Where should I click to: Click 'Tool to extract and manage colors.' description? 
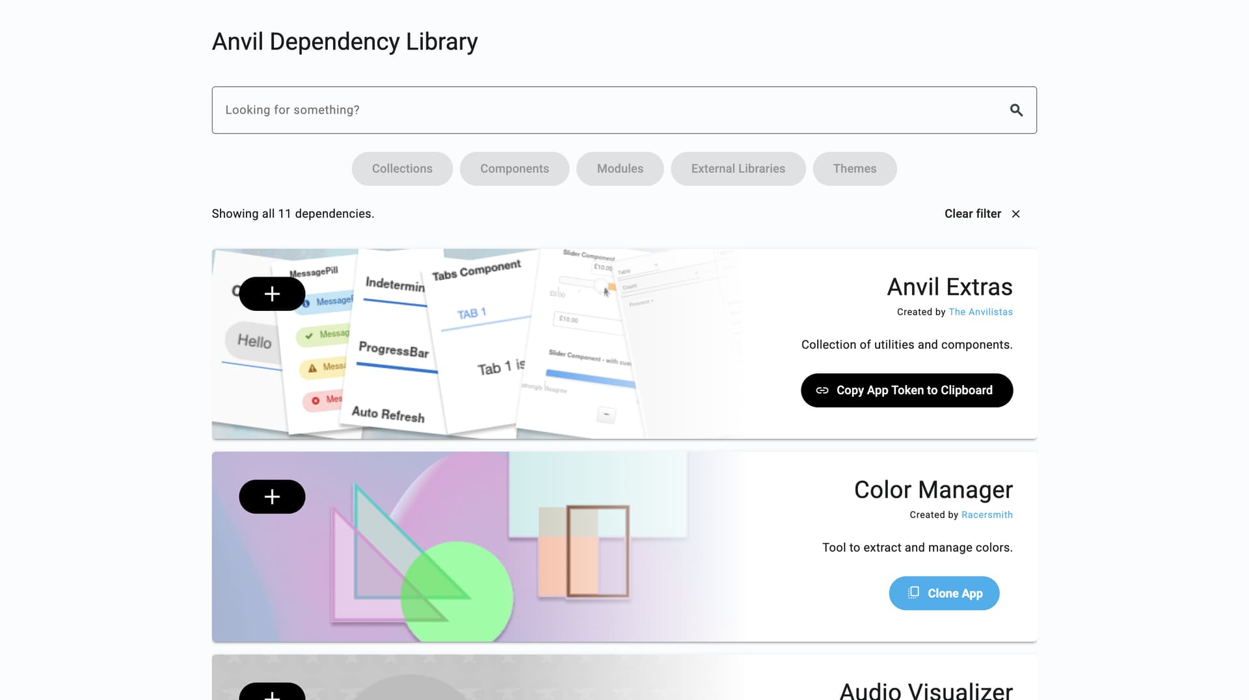pos(917,548)
